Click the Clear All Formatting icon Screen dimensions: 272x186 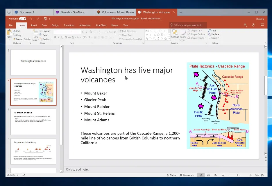coord(91,32)
